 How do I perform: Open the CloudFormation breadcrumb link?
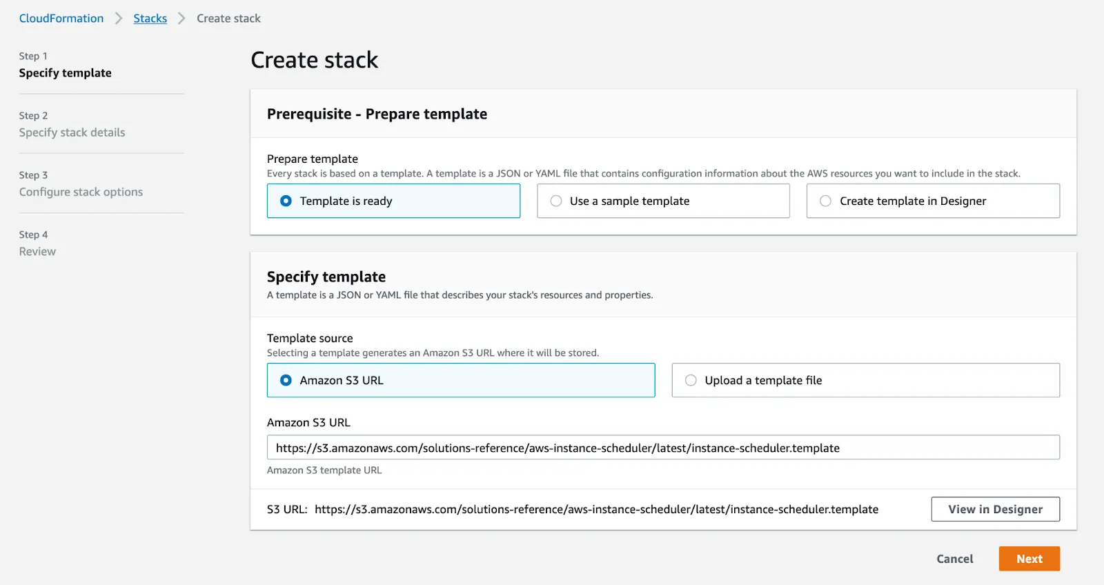click(61, 19)
